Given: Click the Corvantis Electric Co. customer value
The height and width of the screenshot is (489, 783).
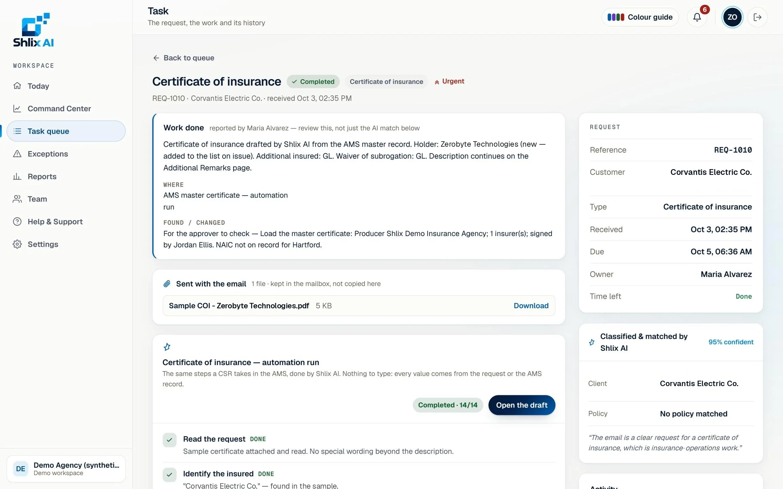Looking at the screenshot, I should pyautogui.click(x=711, y=172).
